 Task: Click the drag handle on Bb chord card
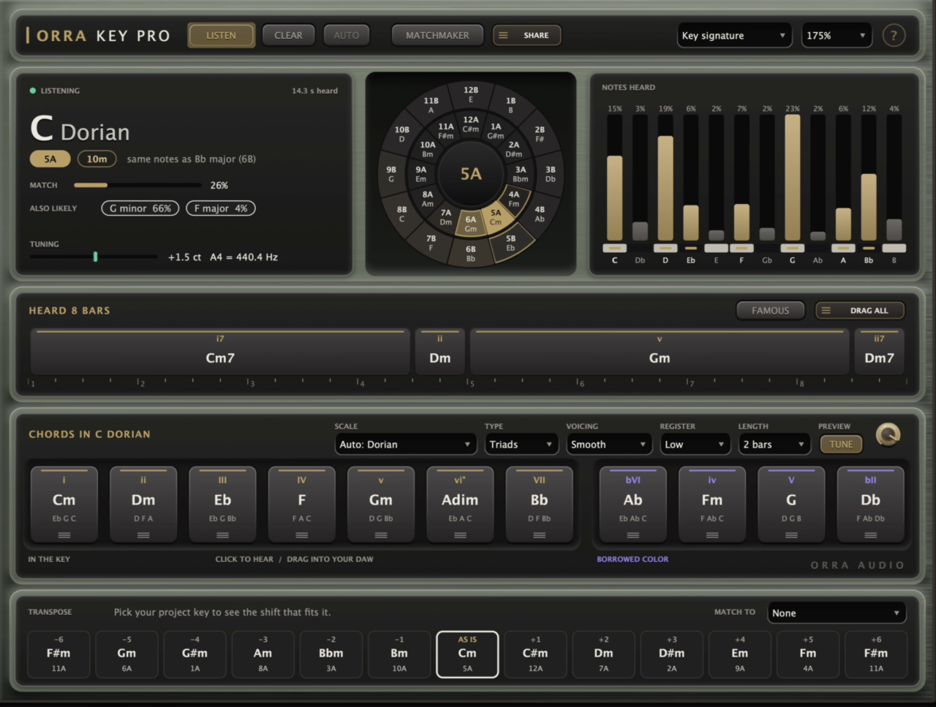pyautogui.click(x=539, y=535)
